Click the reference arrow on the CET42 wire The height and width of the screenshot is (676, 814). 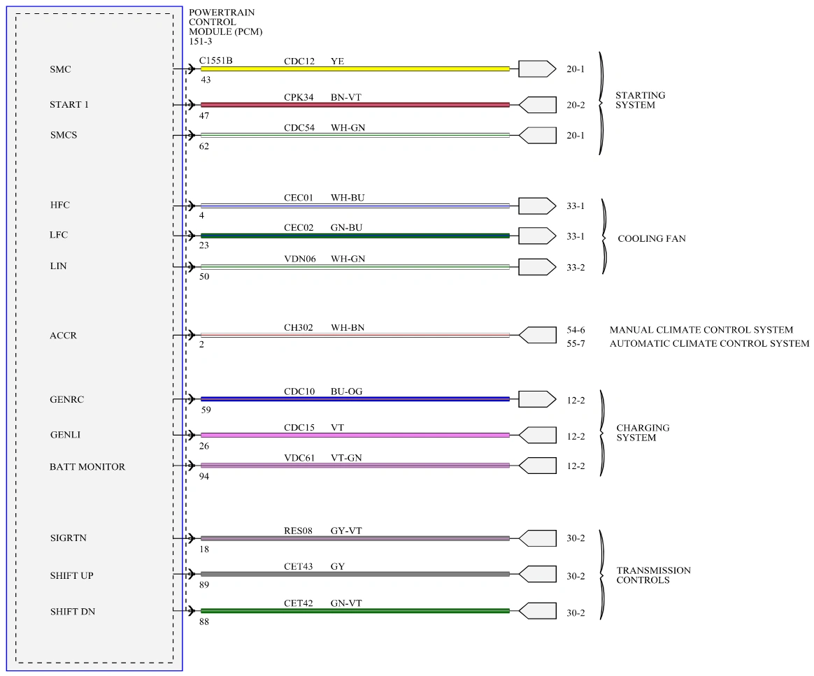pyautogui.click(x=537, y=610)
